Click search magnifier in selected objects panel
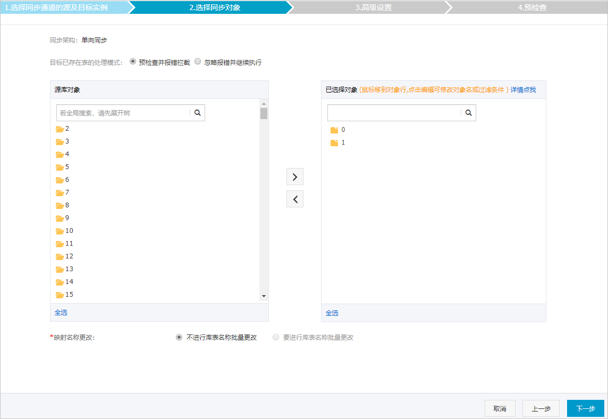 click(x=468, y=113)
